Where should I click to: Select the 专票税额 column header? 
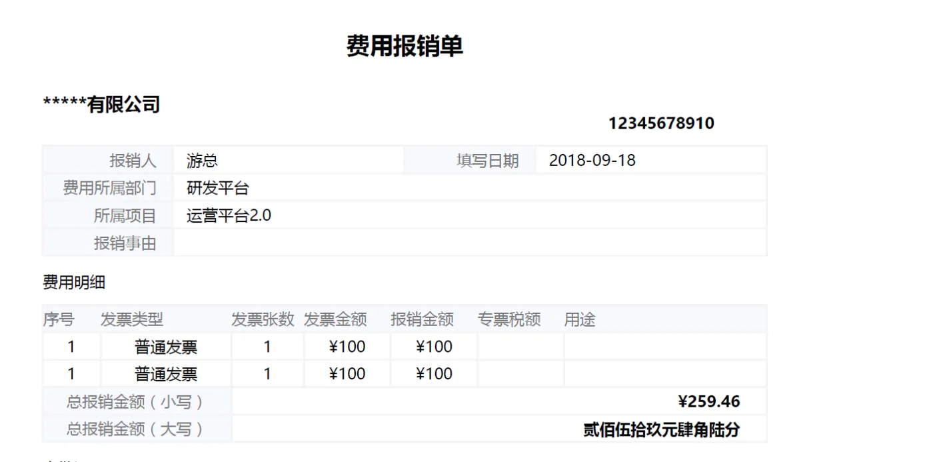click(508, 320)
